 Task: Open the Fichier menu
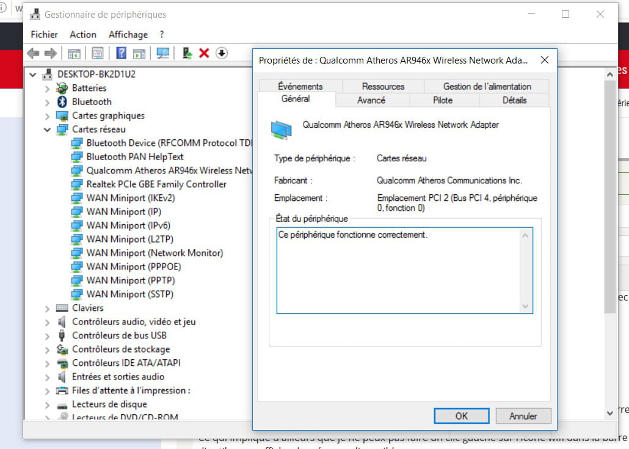[44, 34]
